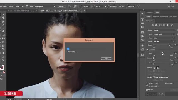Open the Actions play panel icon
The width and height of the screenshot is (178, 100).
point(142,14)
